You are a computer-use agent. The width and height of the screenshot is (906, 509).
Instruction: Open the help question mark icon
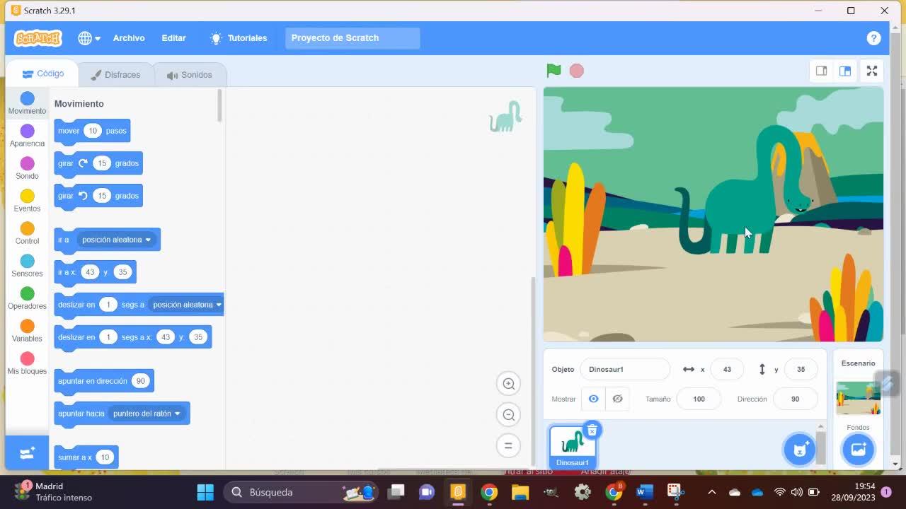point(873,38)
